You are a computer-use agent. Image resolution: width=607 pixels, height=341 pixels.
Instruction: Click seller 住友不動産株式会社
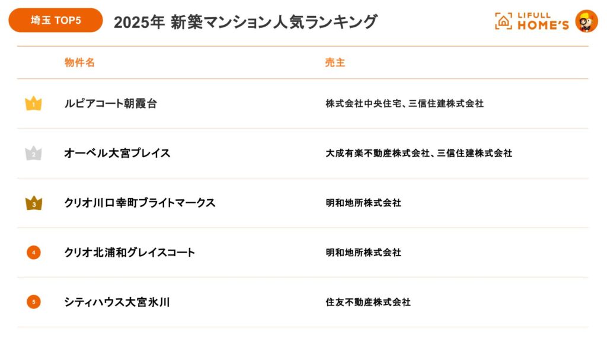pyautogui.click(x=368, y=302)
